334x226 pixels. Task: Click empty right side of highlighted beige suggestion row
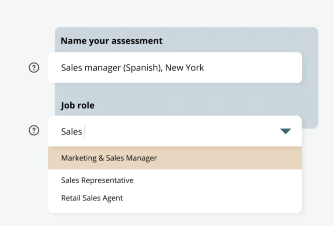point(238,158)
